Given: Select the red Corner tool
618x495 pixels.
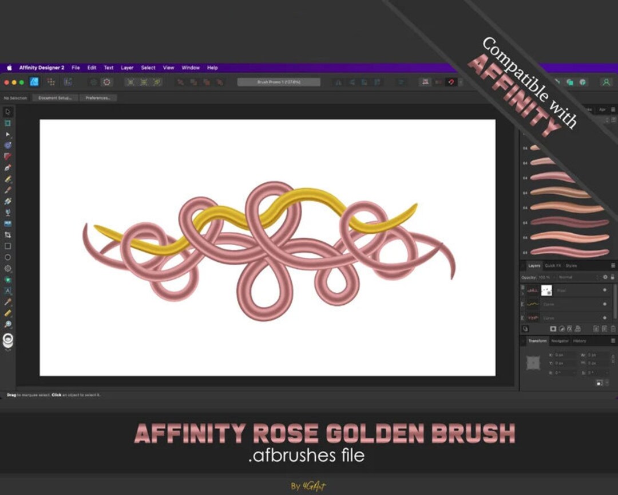Looking at the screenshot, I should (x=7, y=156).
